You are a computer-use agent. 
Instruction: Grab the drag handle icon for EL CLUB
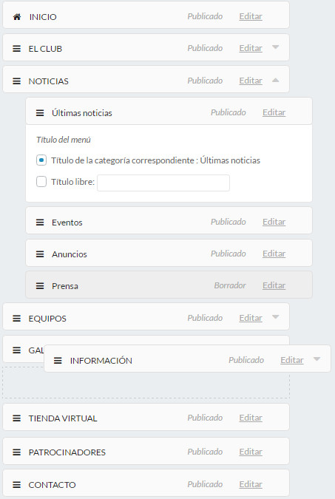16,49
